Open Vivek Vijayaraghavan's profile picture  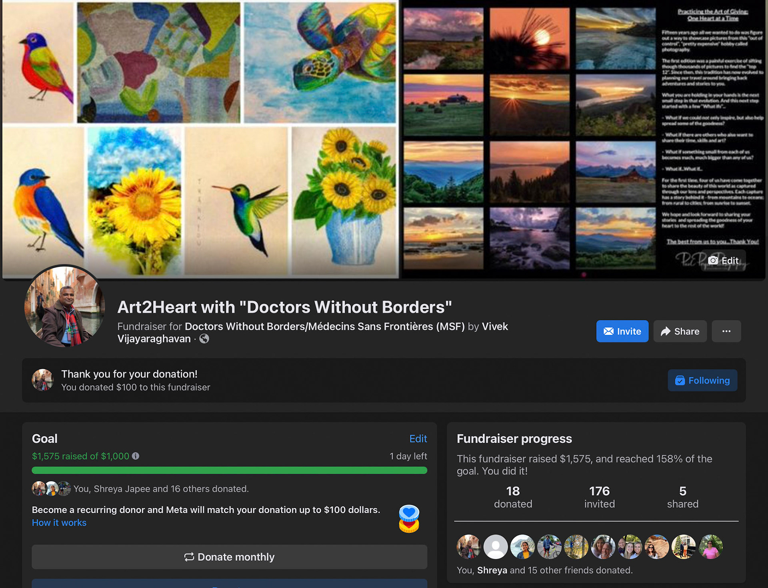click(x=65, y=307)
